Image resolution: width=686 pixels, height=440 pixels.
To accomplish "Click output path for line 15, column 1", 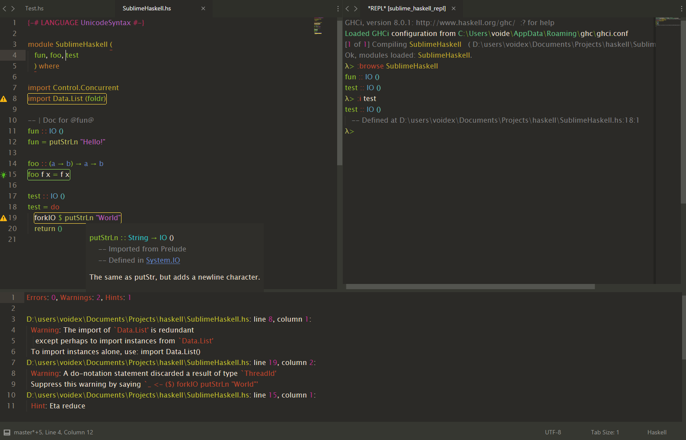I will click(171, 395).
